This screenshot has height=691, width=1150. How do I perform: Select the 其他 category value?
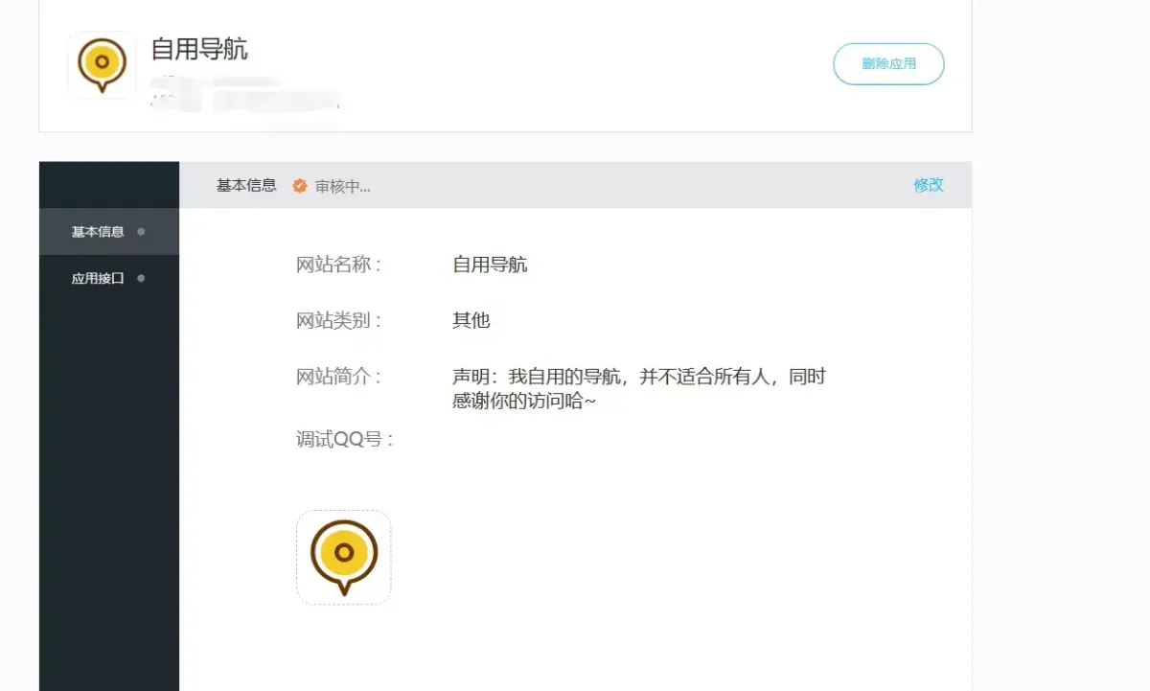point(471,321)
